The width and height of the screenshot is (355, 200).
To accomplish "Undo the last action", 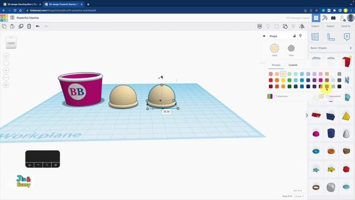I will 38,26.
